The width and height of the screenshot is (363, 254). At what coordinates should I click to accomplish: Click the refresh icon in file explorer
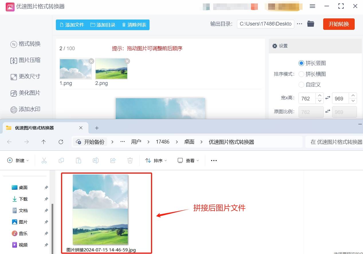(61, 142)
